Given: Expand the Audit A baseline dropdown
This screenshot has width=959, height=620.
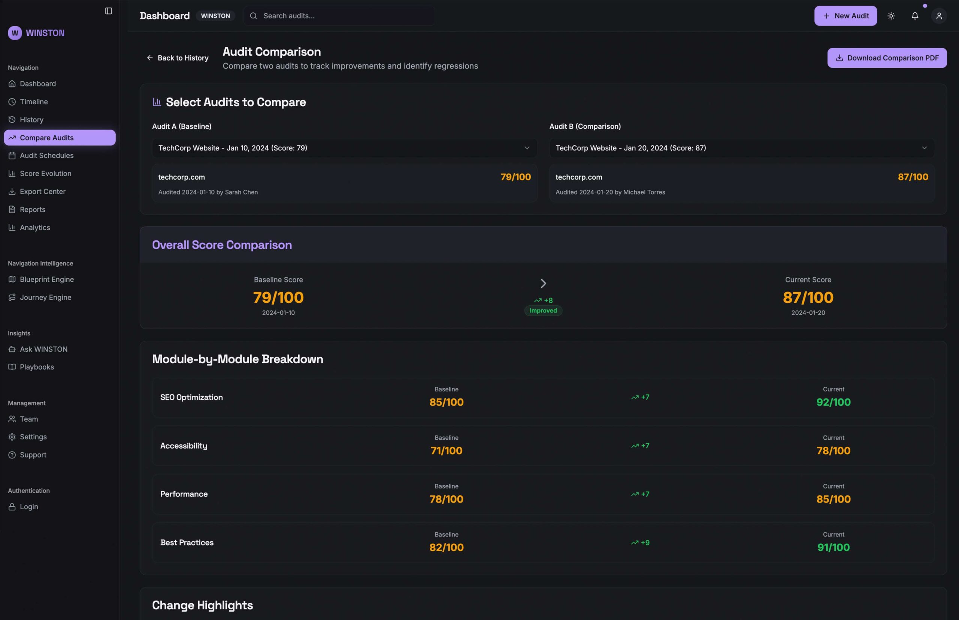Looking at the screenshot, I should [x=344, y=148].
